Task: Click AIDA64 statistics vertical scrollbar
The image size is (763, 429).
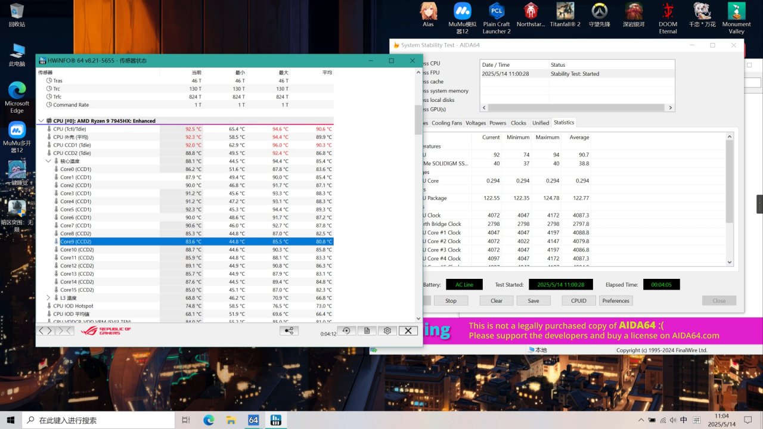Action: pos(730,199)
